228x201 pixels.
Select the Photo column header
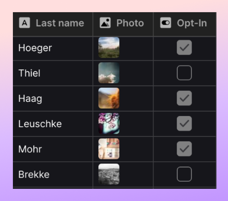click(x=130, y=23)
